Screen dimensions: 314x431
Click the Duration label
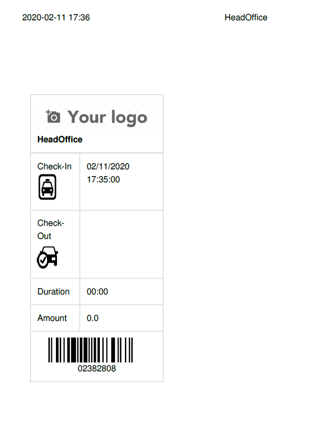(x=53, y=291)
